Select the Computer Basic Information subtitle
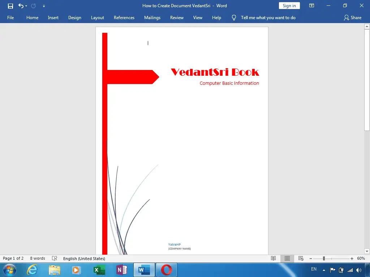This screenshot has width=370, height=277. coord(229,83)
